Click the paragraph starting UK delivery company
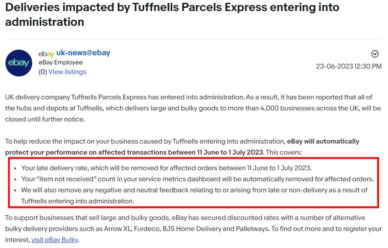 point(193,108)
